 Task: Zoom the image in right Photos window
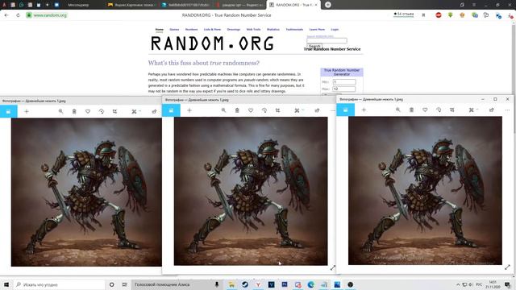[398, 110]
